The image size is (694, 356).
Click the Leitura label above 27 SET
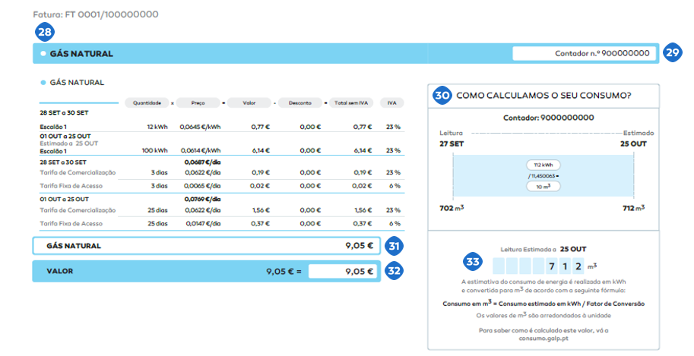pyautogui.click(x=451, y=133)
